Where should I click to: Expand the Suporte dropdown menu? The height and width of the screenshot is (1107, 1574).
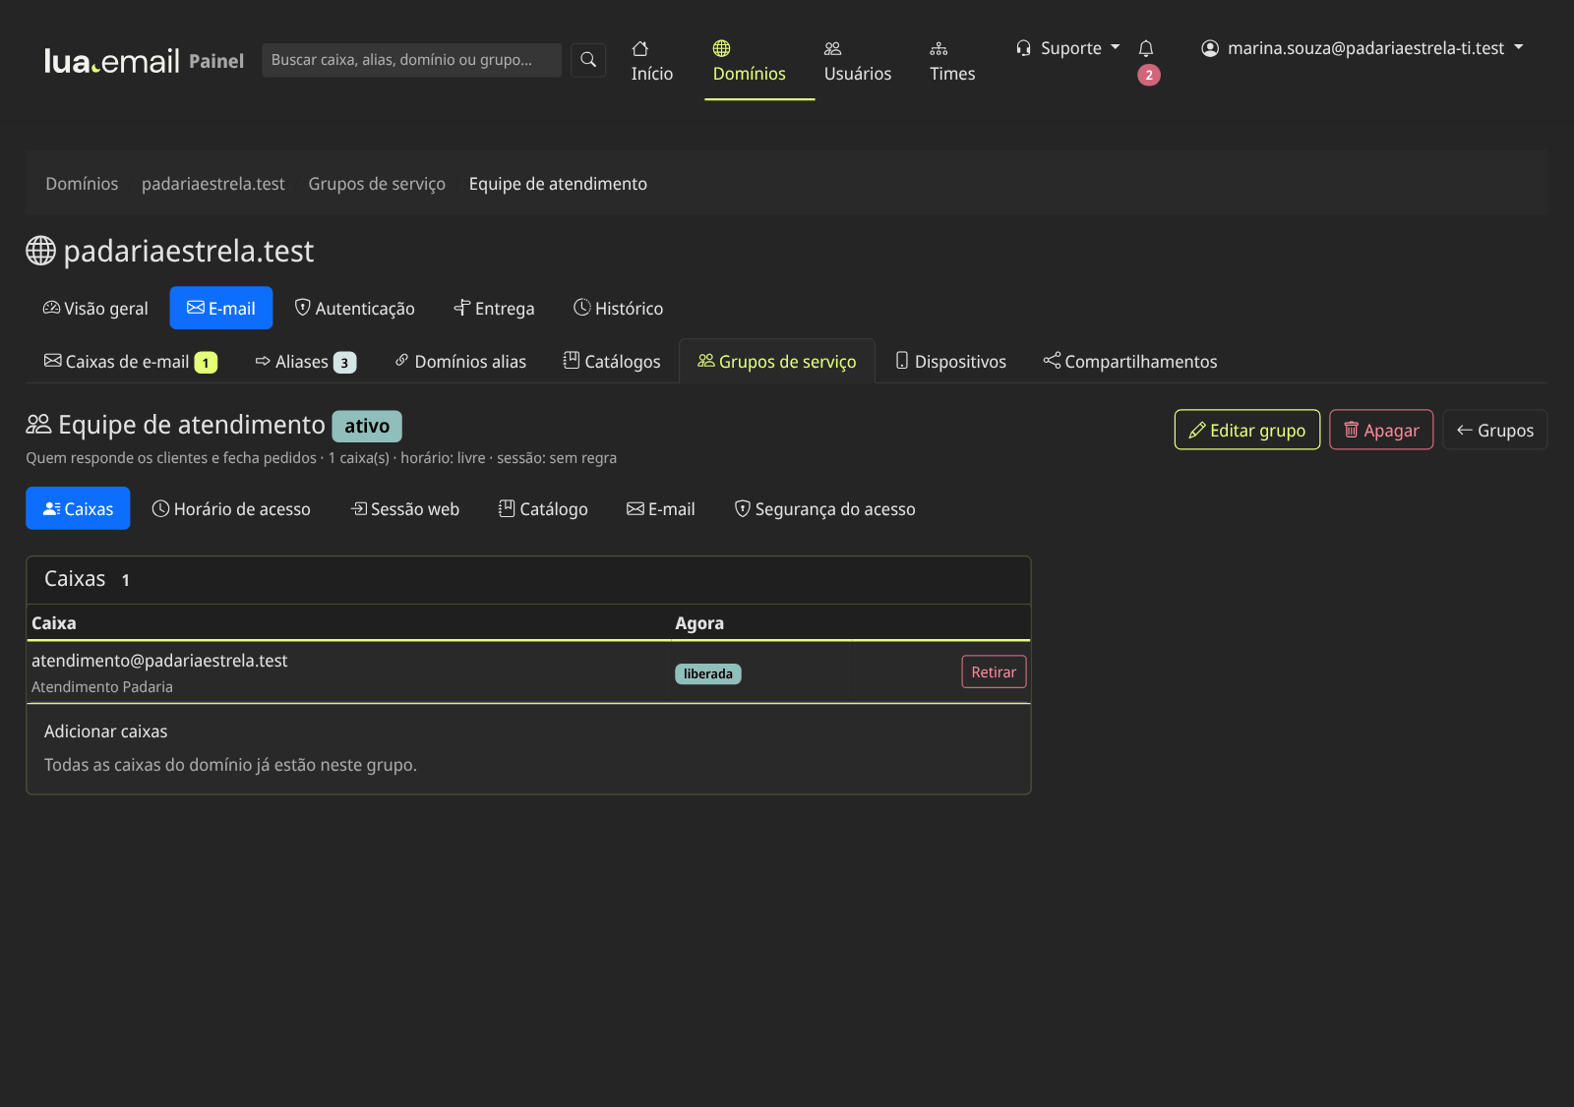1068,48
